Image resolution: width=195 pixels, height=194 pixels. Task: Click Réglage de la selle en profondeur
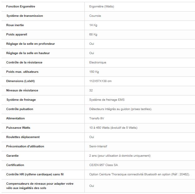click(31, 44)
